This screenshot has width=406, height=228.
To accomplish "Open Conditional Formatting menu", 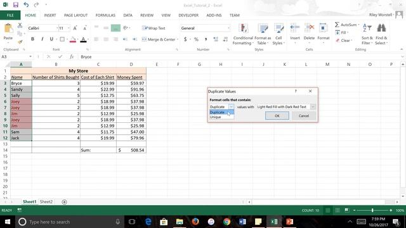I will point(242,34).
